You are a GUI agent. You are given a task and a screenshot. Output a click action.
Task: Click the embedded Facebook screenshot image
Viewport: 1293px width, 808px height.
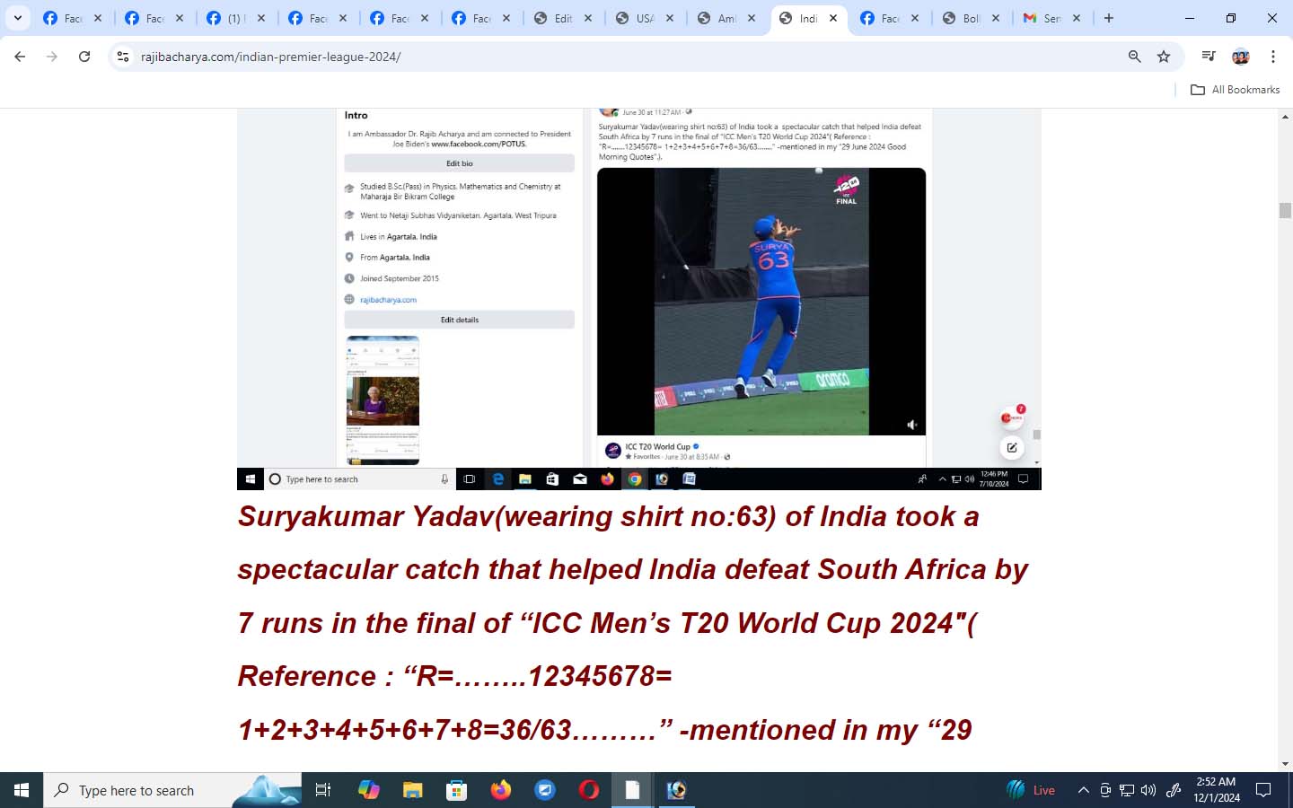639,299
